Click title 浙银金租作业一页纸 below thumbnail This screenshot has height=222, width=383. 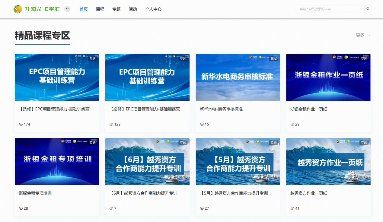pyautogui.click(x=309, y=109)
